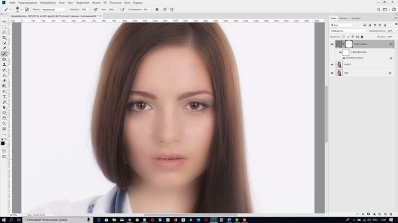Open the File menu
The image size is (398, 223).
coord(12,2)
